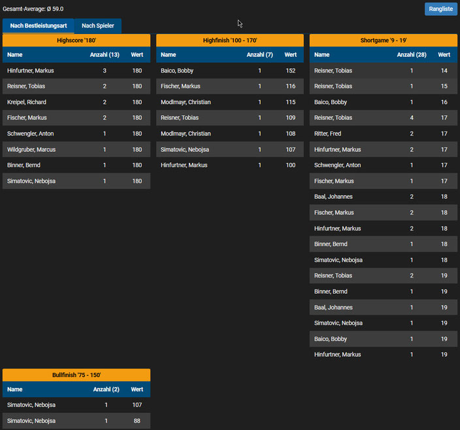The height and width of the screenshot is (430, 460).
Task: Click Wert column in Highscore table
Action: point(137,55)
